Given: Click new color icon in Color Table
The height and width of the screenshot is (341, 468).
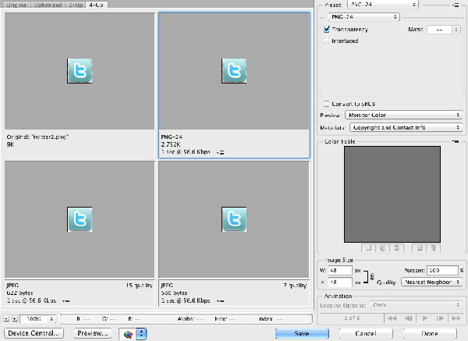Looking at the screenshot, I should coord(420,248).
